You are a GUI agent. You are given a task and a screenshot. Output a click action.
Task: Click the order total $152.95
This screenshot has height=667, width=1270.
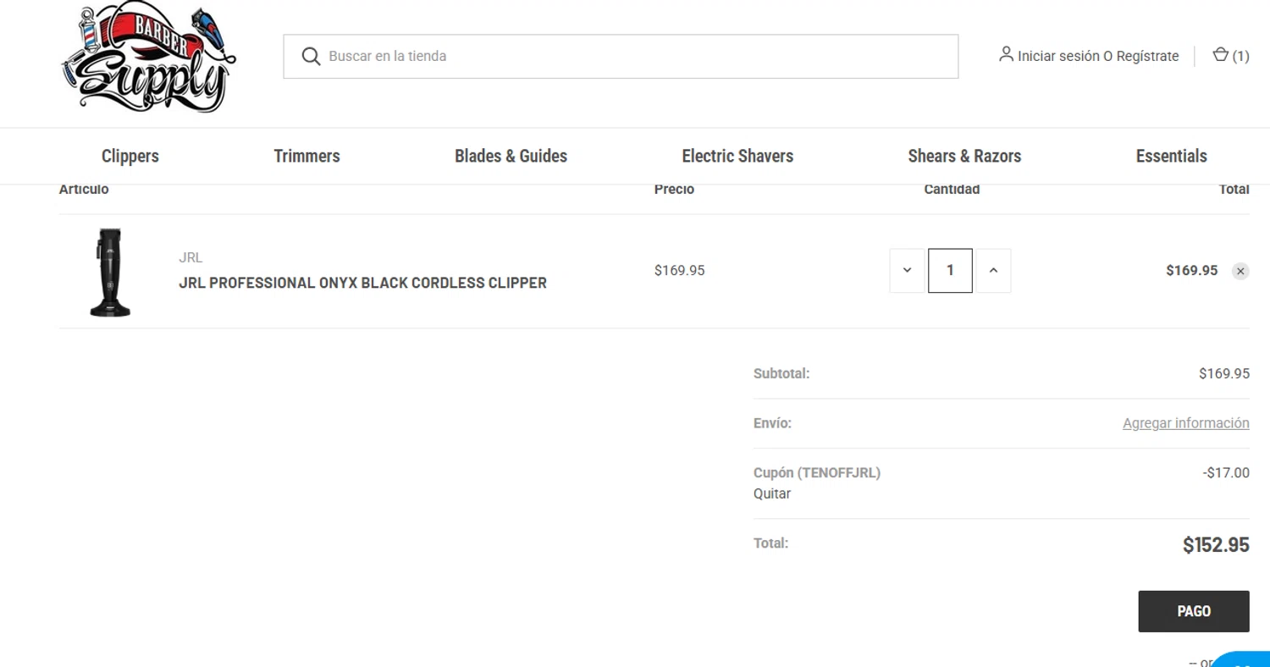pos(1216,545)
